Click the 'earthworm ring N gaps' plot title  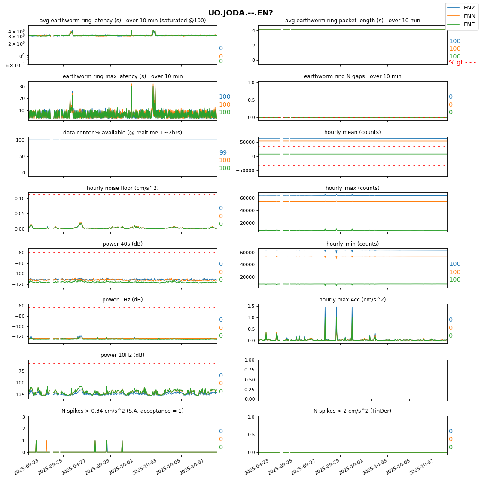click(x=353, y=76)
